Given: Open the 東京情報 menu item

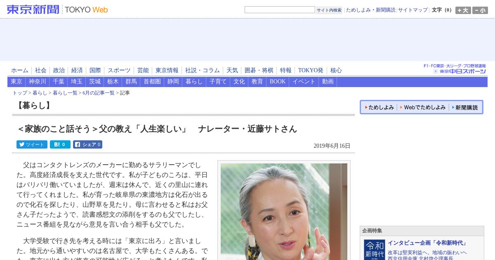Looking at the screenshot, I should point(167,71).
